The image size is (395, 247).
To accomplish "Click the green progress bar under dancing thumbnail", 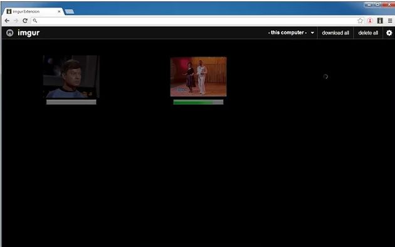I will pyautogui.click(x=198, y=102).
